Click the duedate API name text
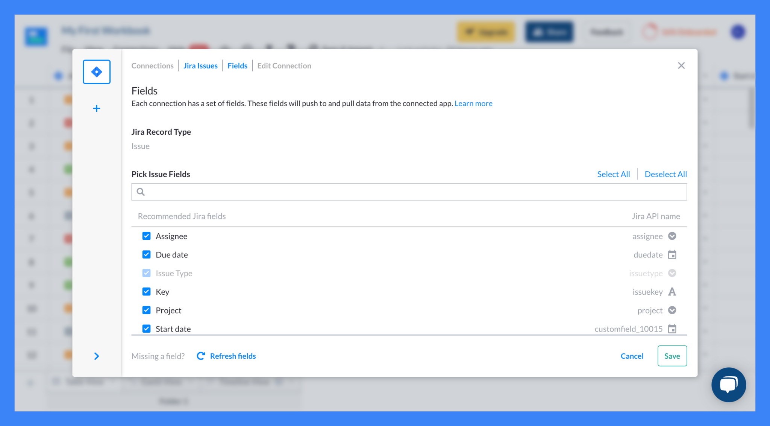 648,255
